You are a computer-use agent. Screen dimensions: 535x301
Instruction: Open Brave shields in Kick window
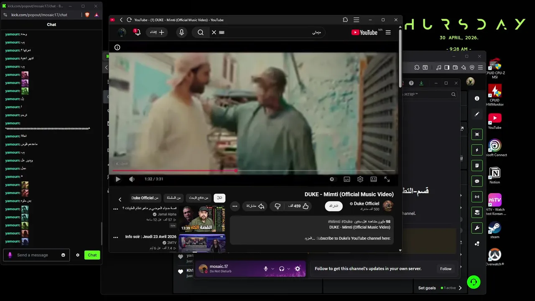(87, 15)
